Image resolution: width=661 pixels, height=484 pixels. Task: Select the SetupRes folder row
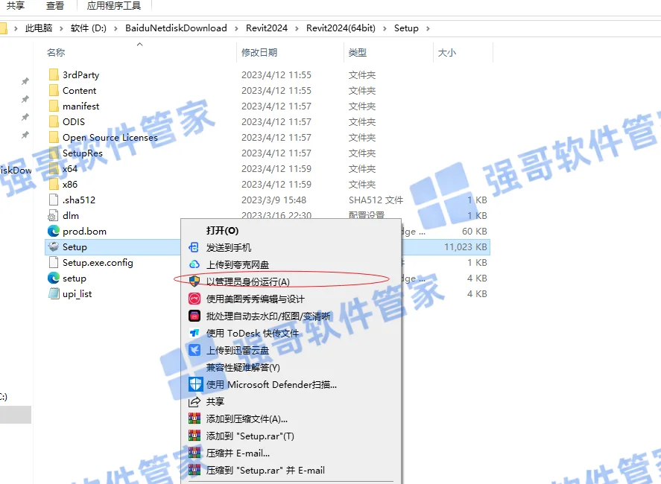click(x=268, y=153)
